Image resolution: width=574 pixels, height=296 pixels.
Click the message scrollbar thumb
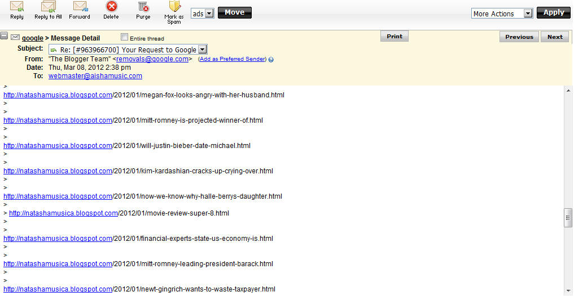(568, 218)
